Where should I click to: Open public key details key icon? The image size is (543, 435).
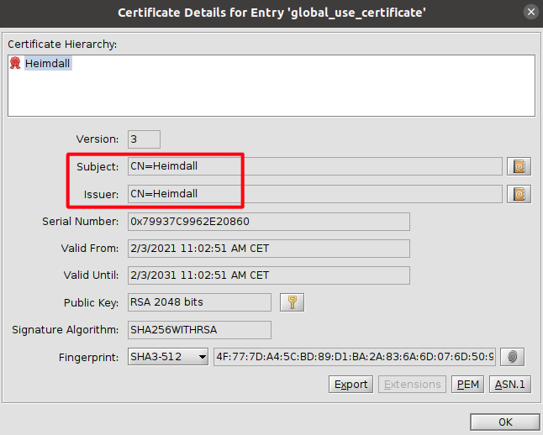[291, 302]
